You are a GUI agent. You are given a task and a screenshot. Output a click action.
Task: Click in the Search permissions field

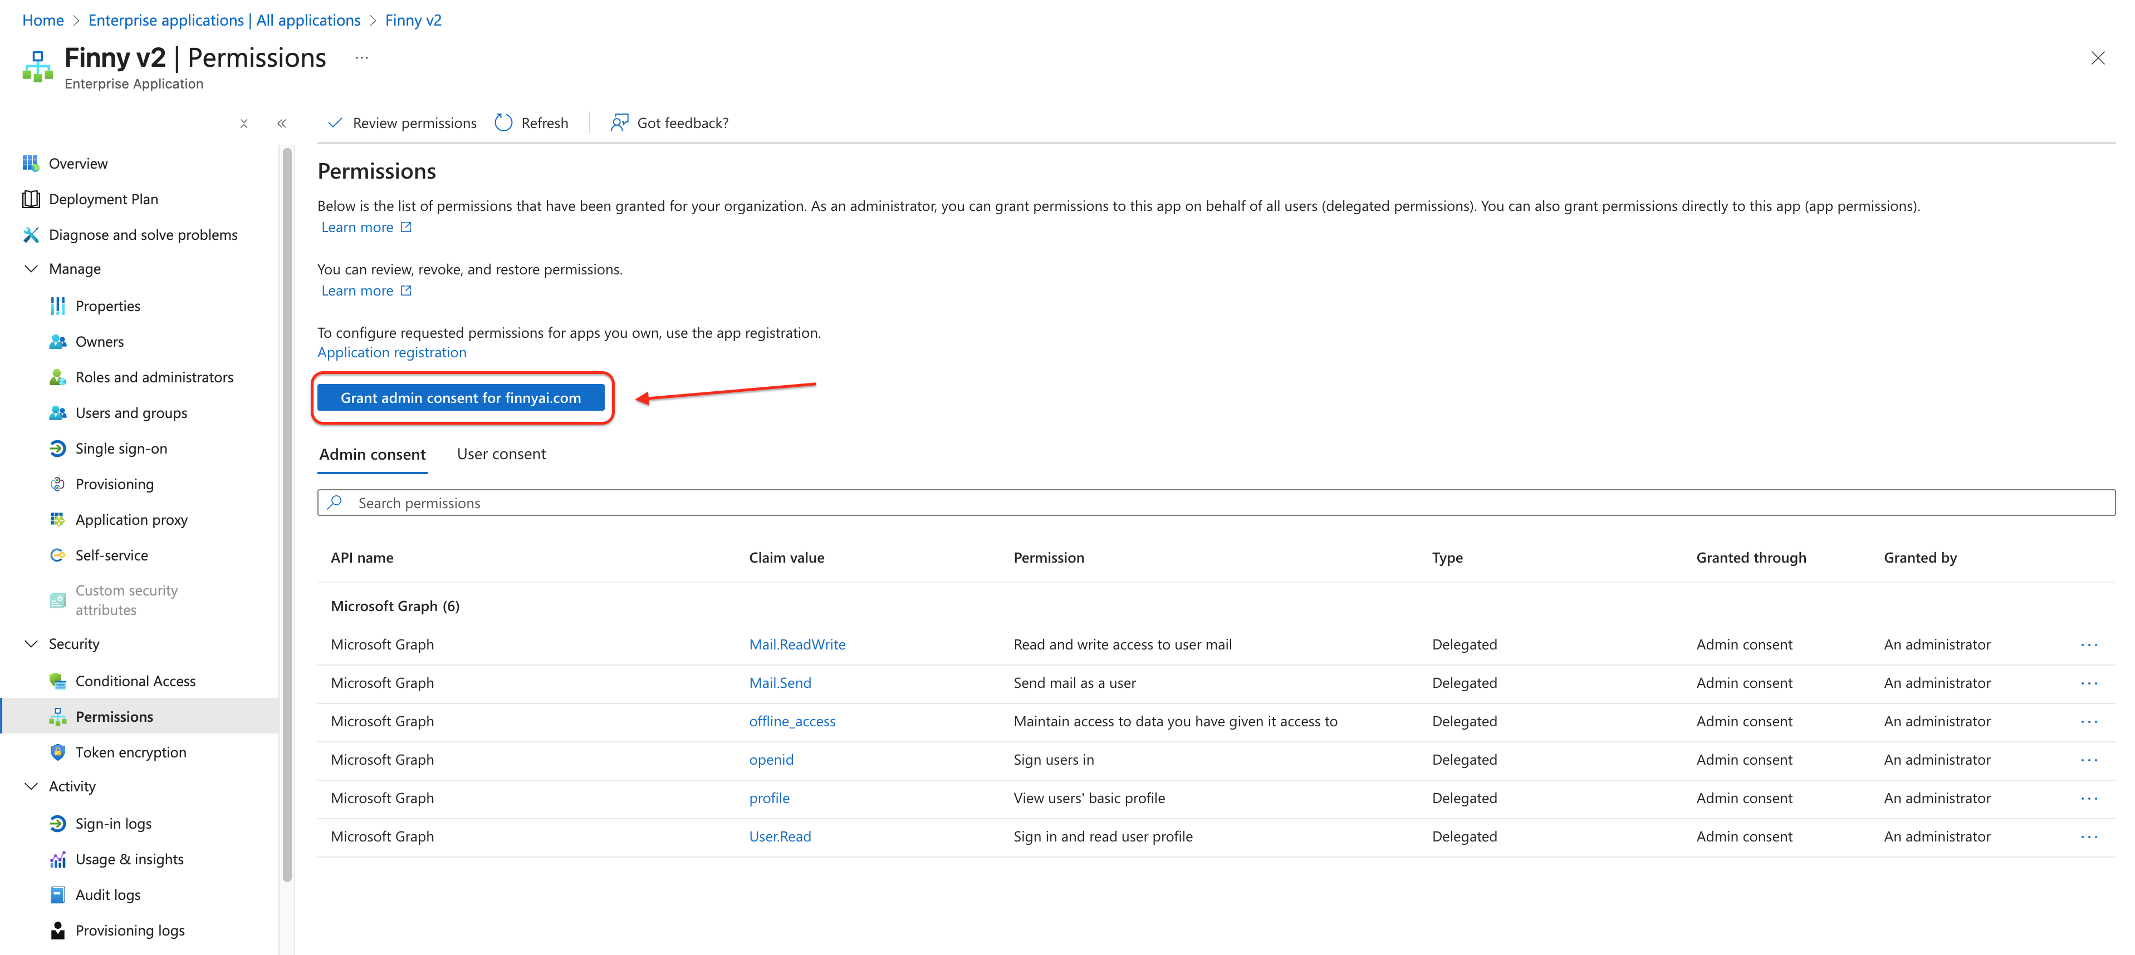1216,503
